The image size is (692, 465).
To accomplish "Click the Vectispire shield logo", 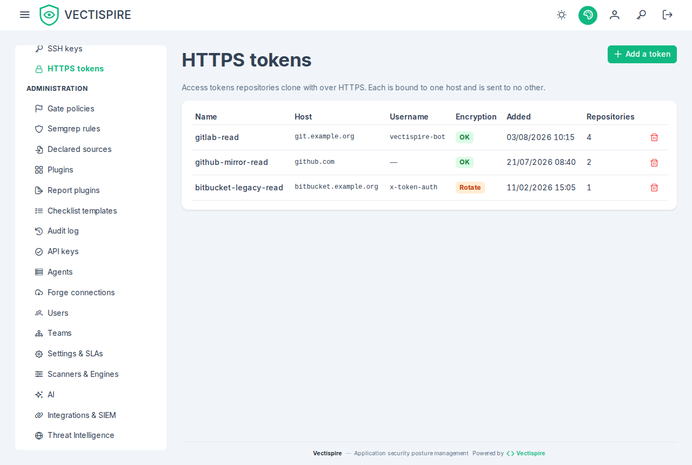I will coord(49,15).
